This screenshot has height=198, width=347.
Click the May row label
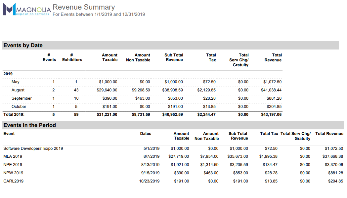(15, 82)
